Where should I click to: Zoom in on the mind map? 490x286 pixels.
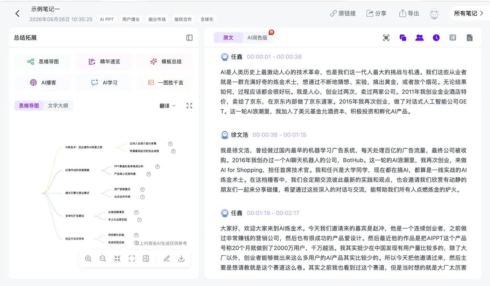[x=88, y=259]
